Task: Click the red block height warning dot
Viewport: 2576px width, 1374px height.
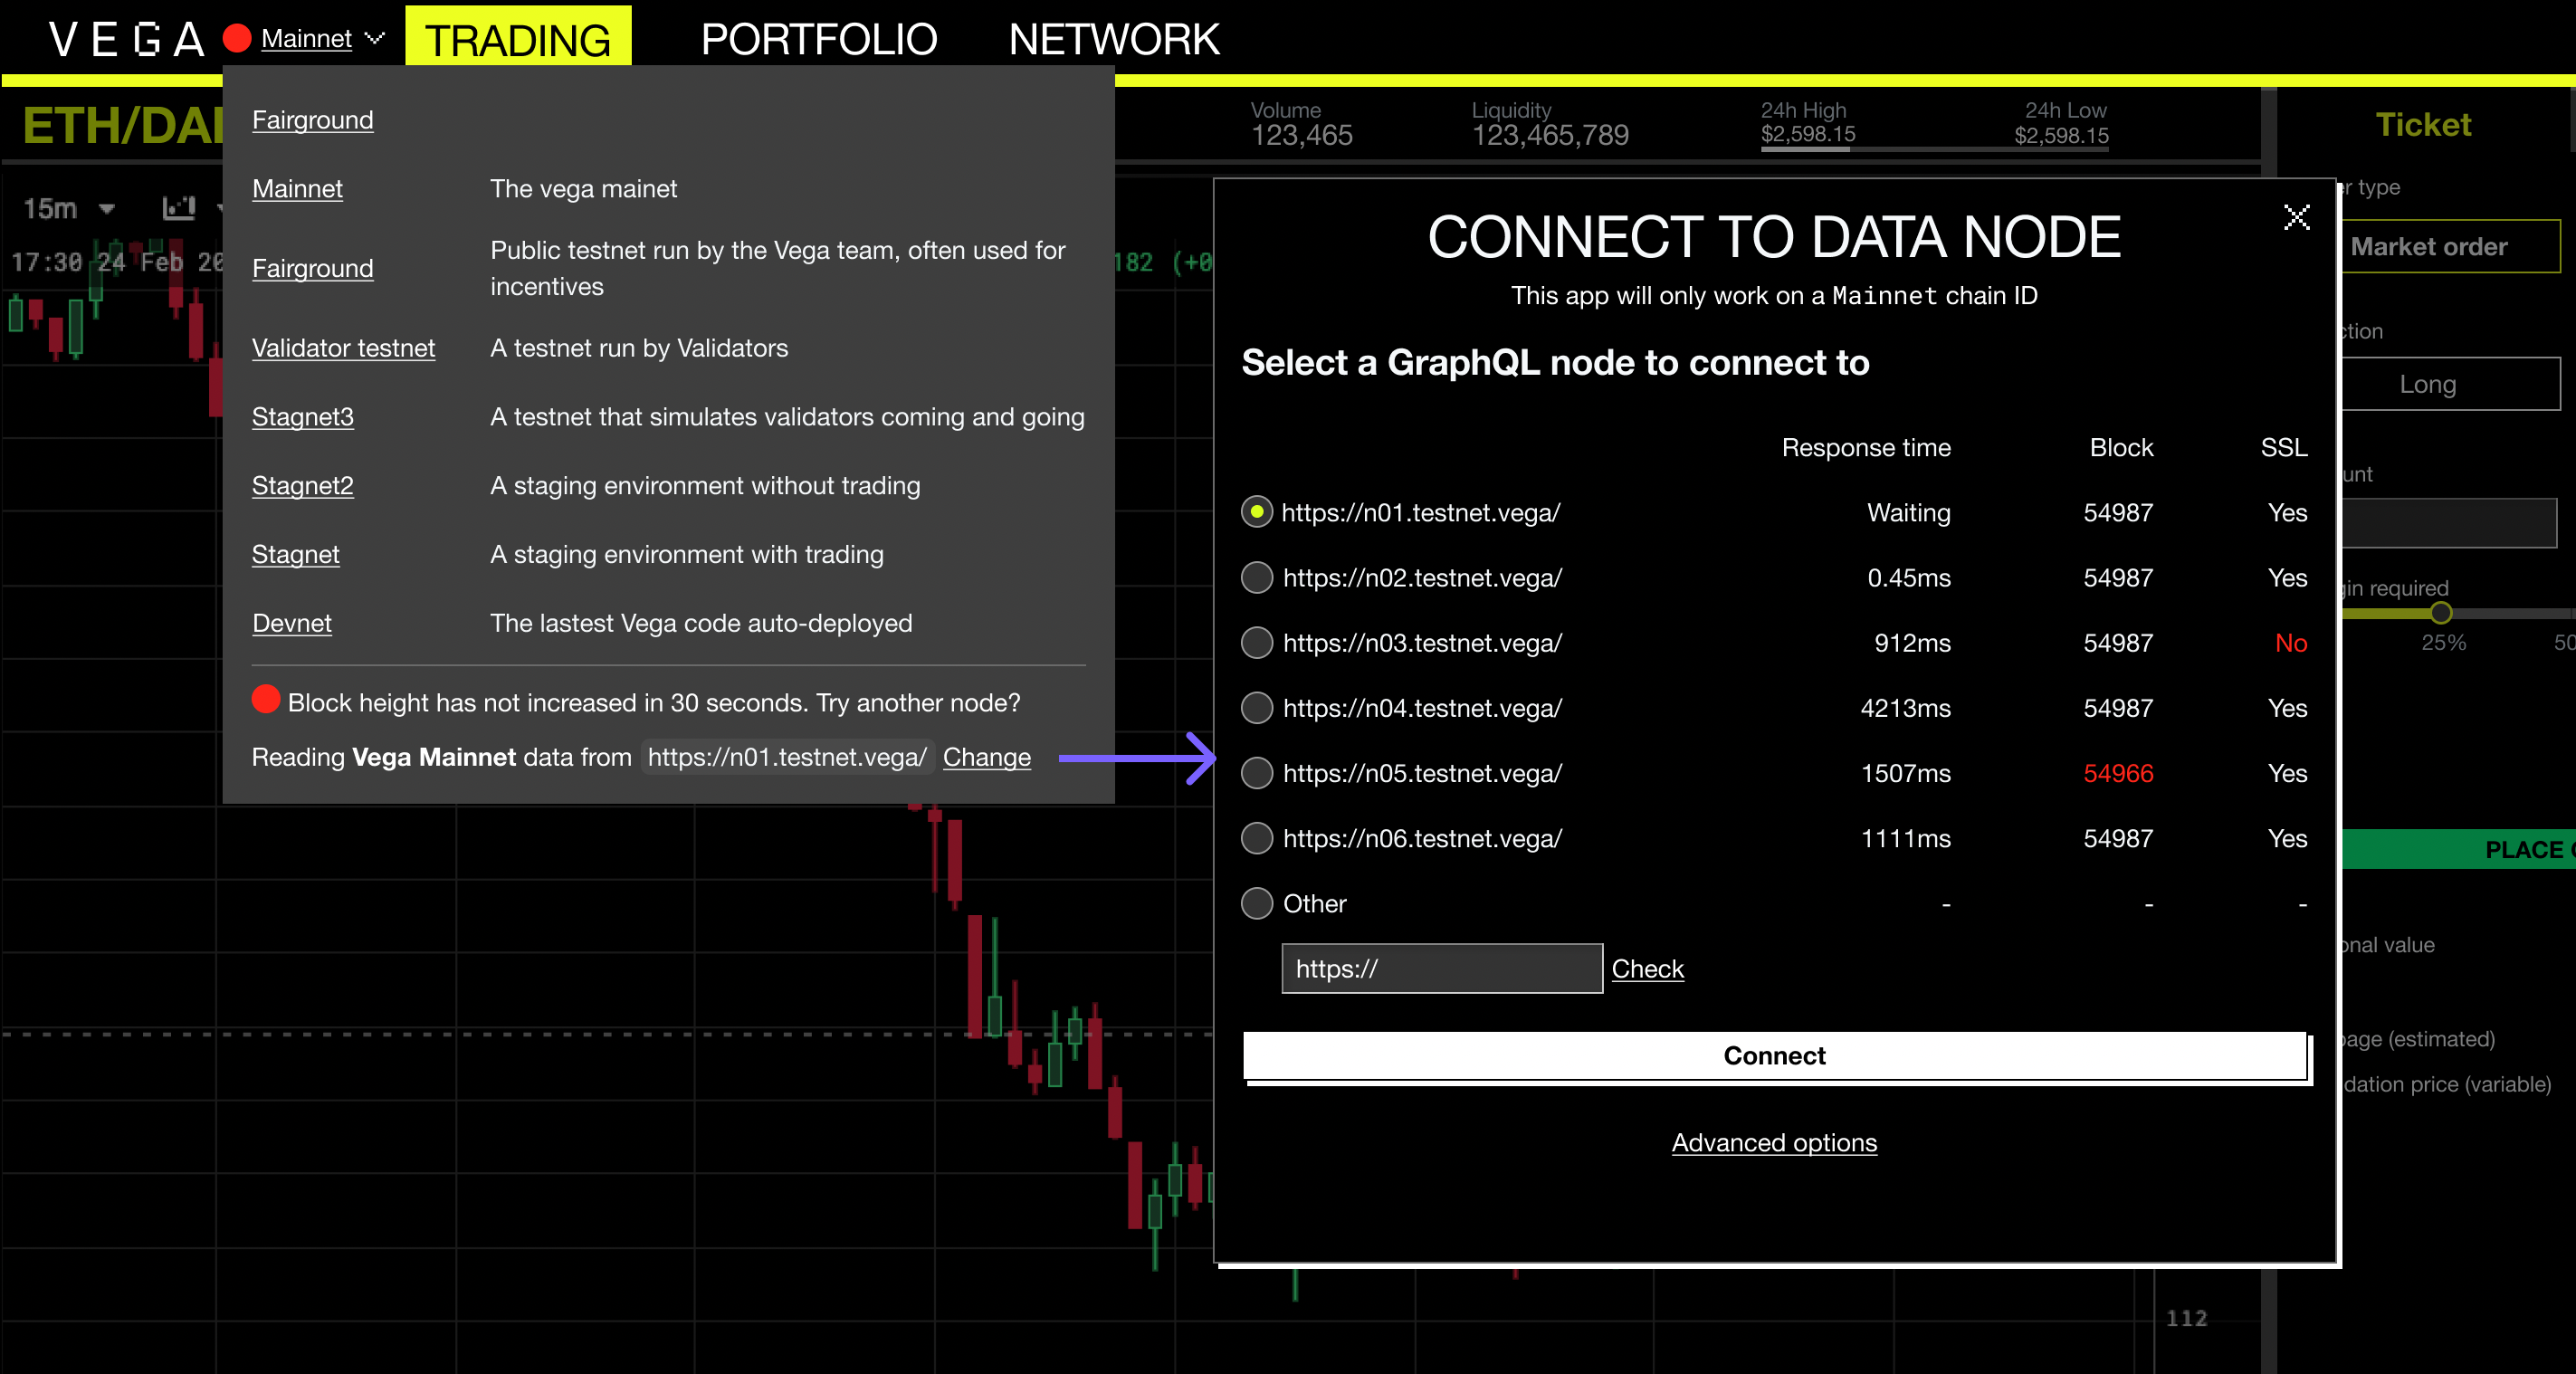Action: [266, 699]
